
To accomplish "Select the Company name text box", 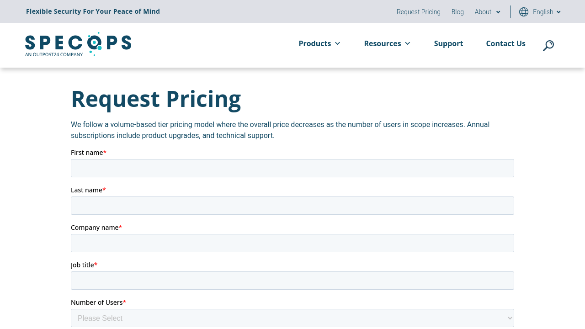I will click(x=292, y=243).
